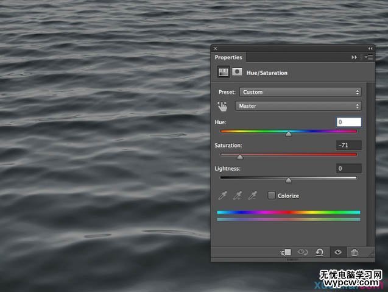This screenshot has height=292, width=388.
Task: Open the Preset dropdown set to Custom
Action: click(300, 92)
